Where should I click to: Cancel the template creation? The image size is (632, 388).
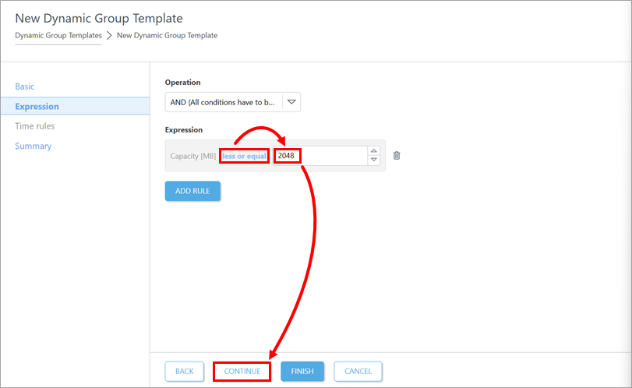coord(358,372)
